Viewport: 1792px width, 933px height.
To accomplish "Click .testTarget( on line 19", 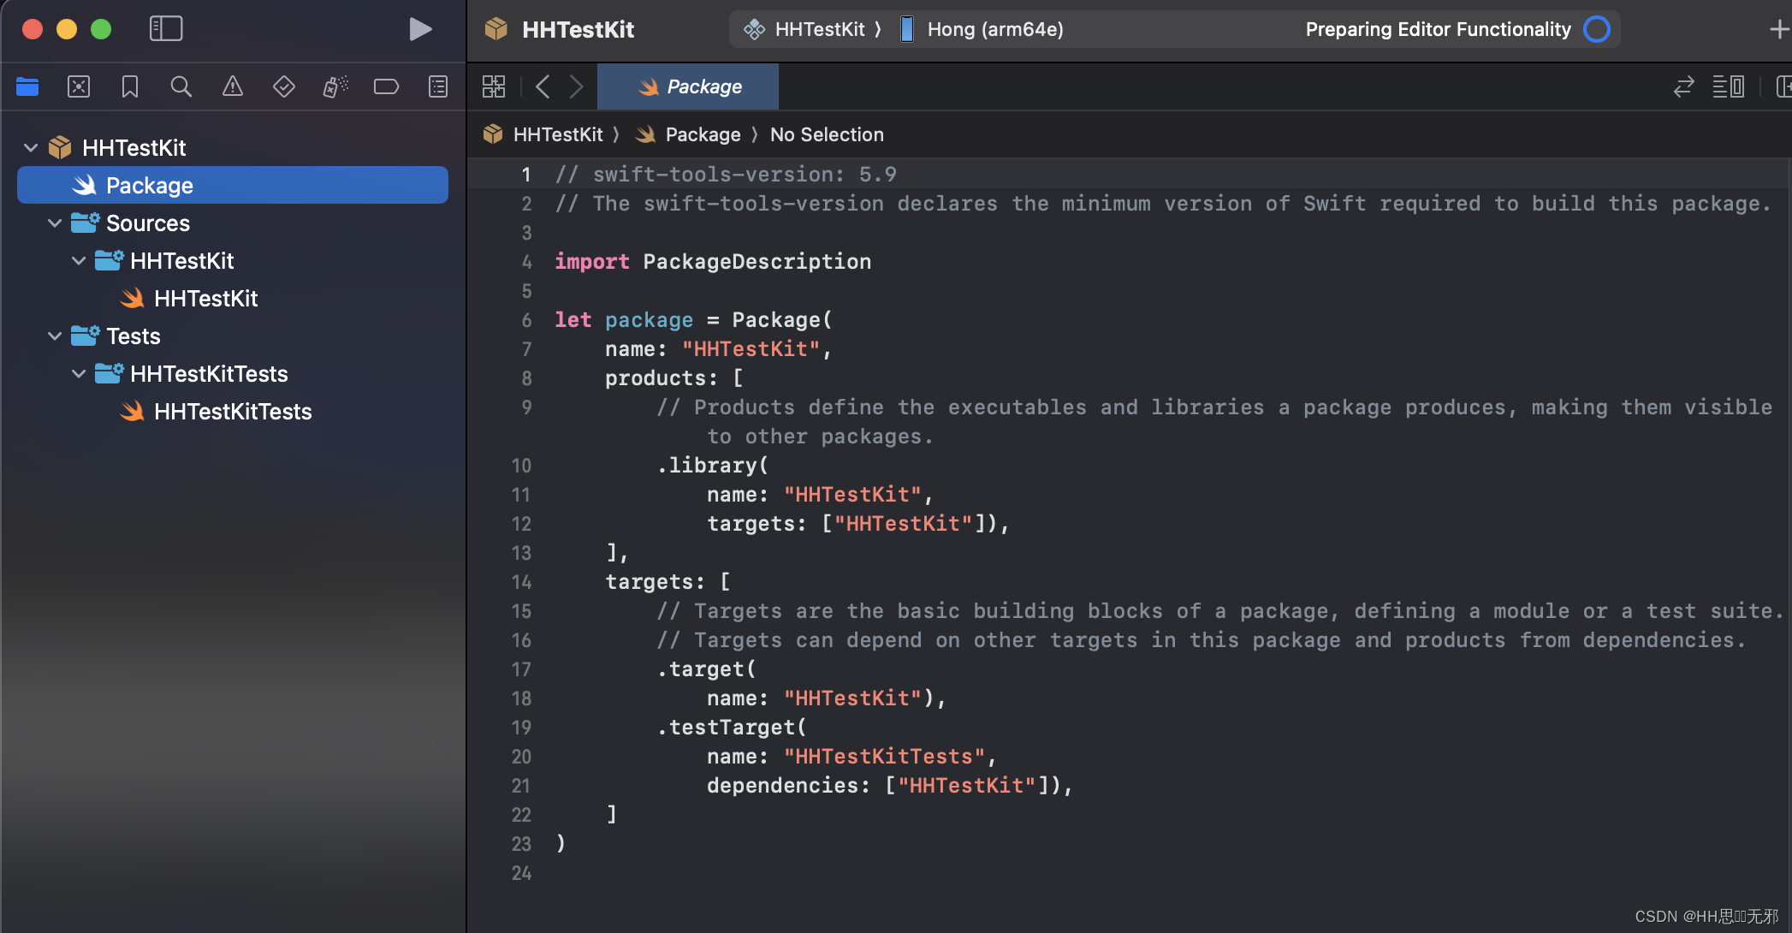I will (732, 728).
